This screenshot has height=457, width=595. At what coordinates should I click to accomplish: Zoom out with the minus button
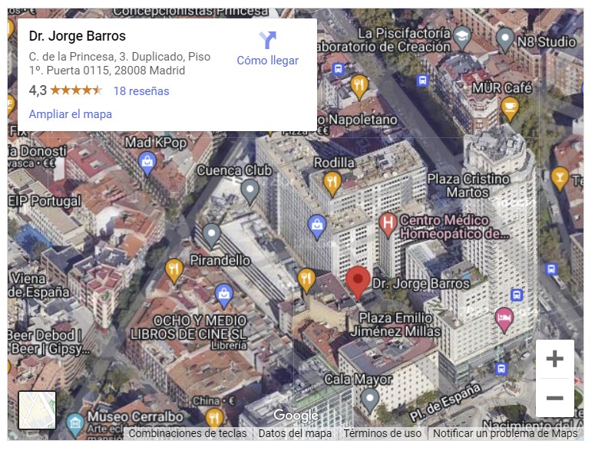click(x=554, y=398)
